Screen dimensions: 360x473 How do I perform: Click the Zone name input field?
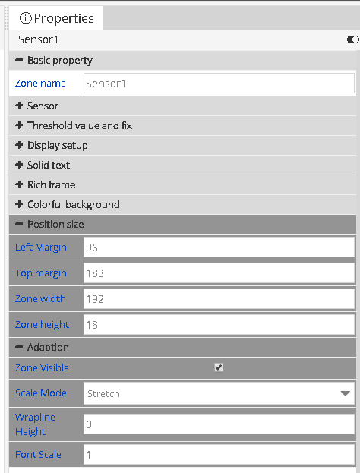(219, 84)
